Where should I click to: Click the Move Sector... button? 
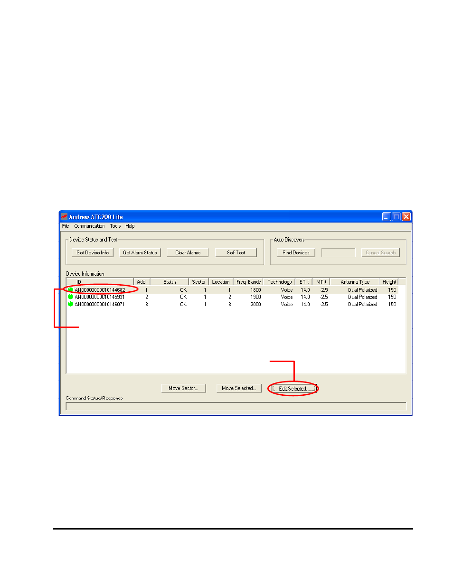coord(183,388)
